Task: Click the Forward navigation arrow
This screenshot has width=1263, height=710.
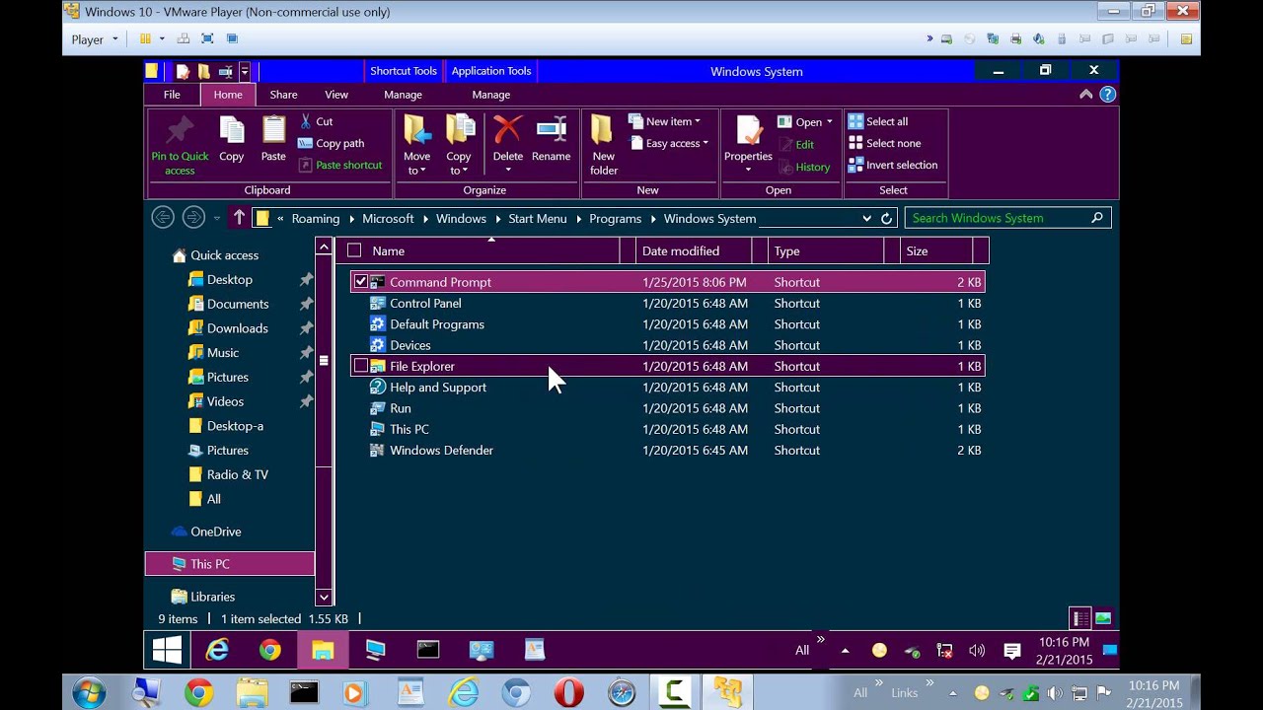Action: [x=193, y=218]
